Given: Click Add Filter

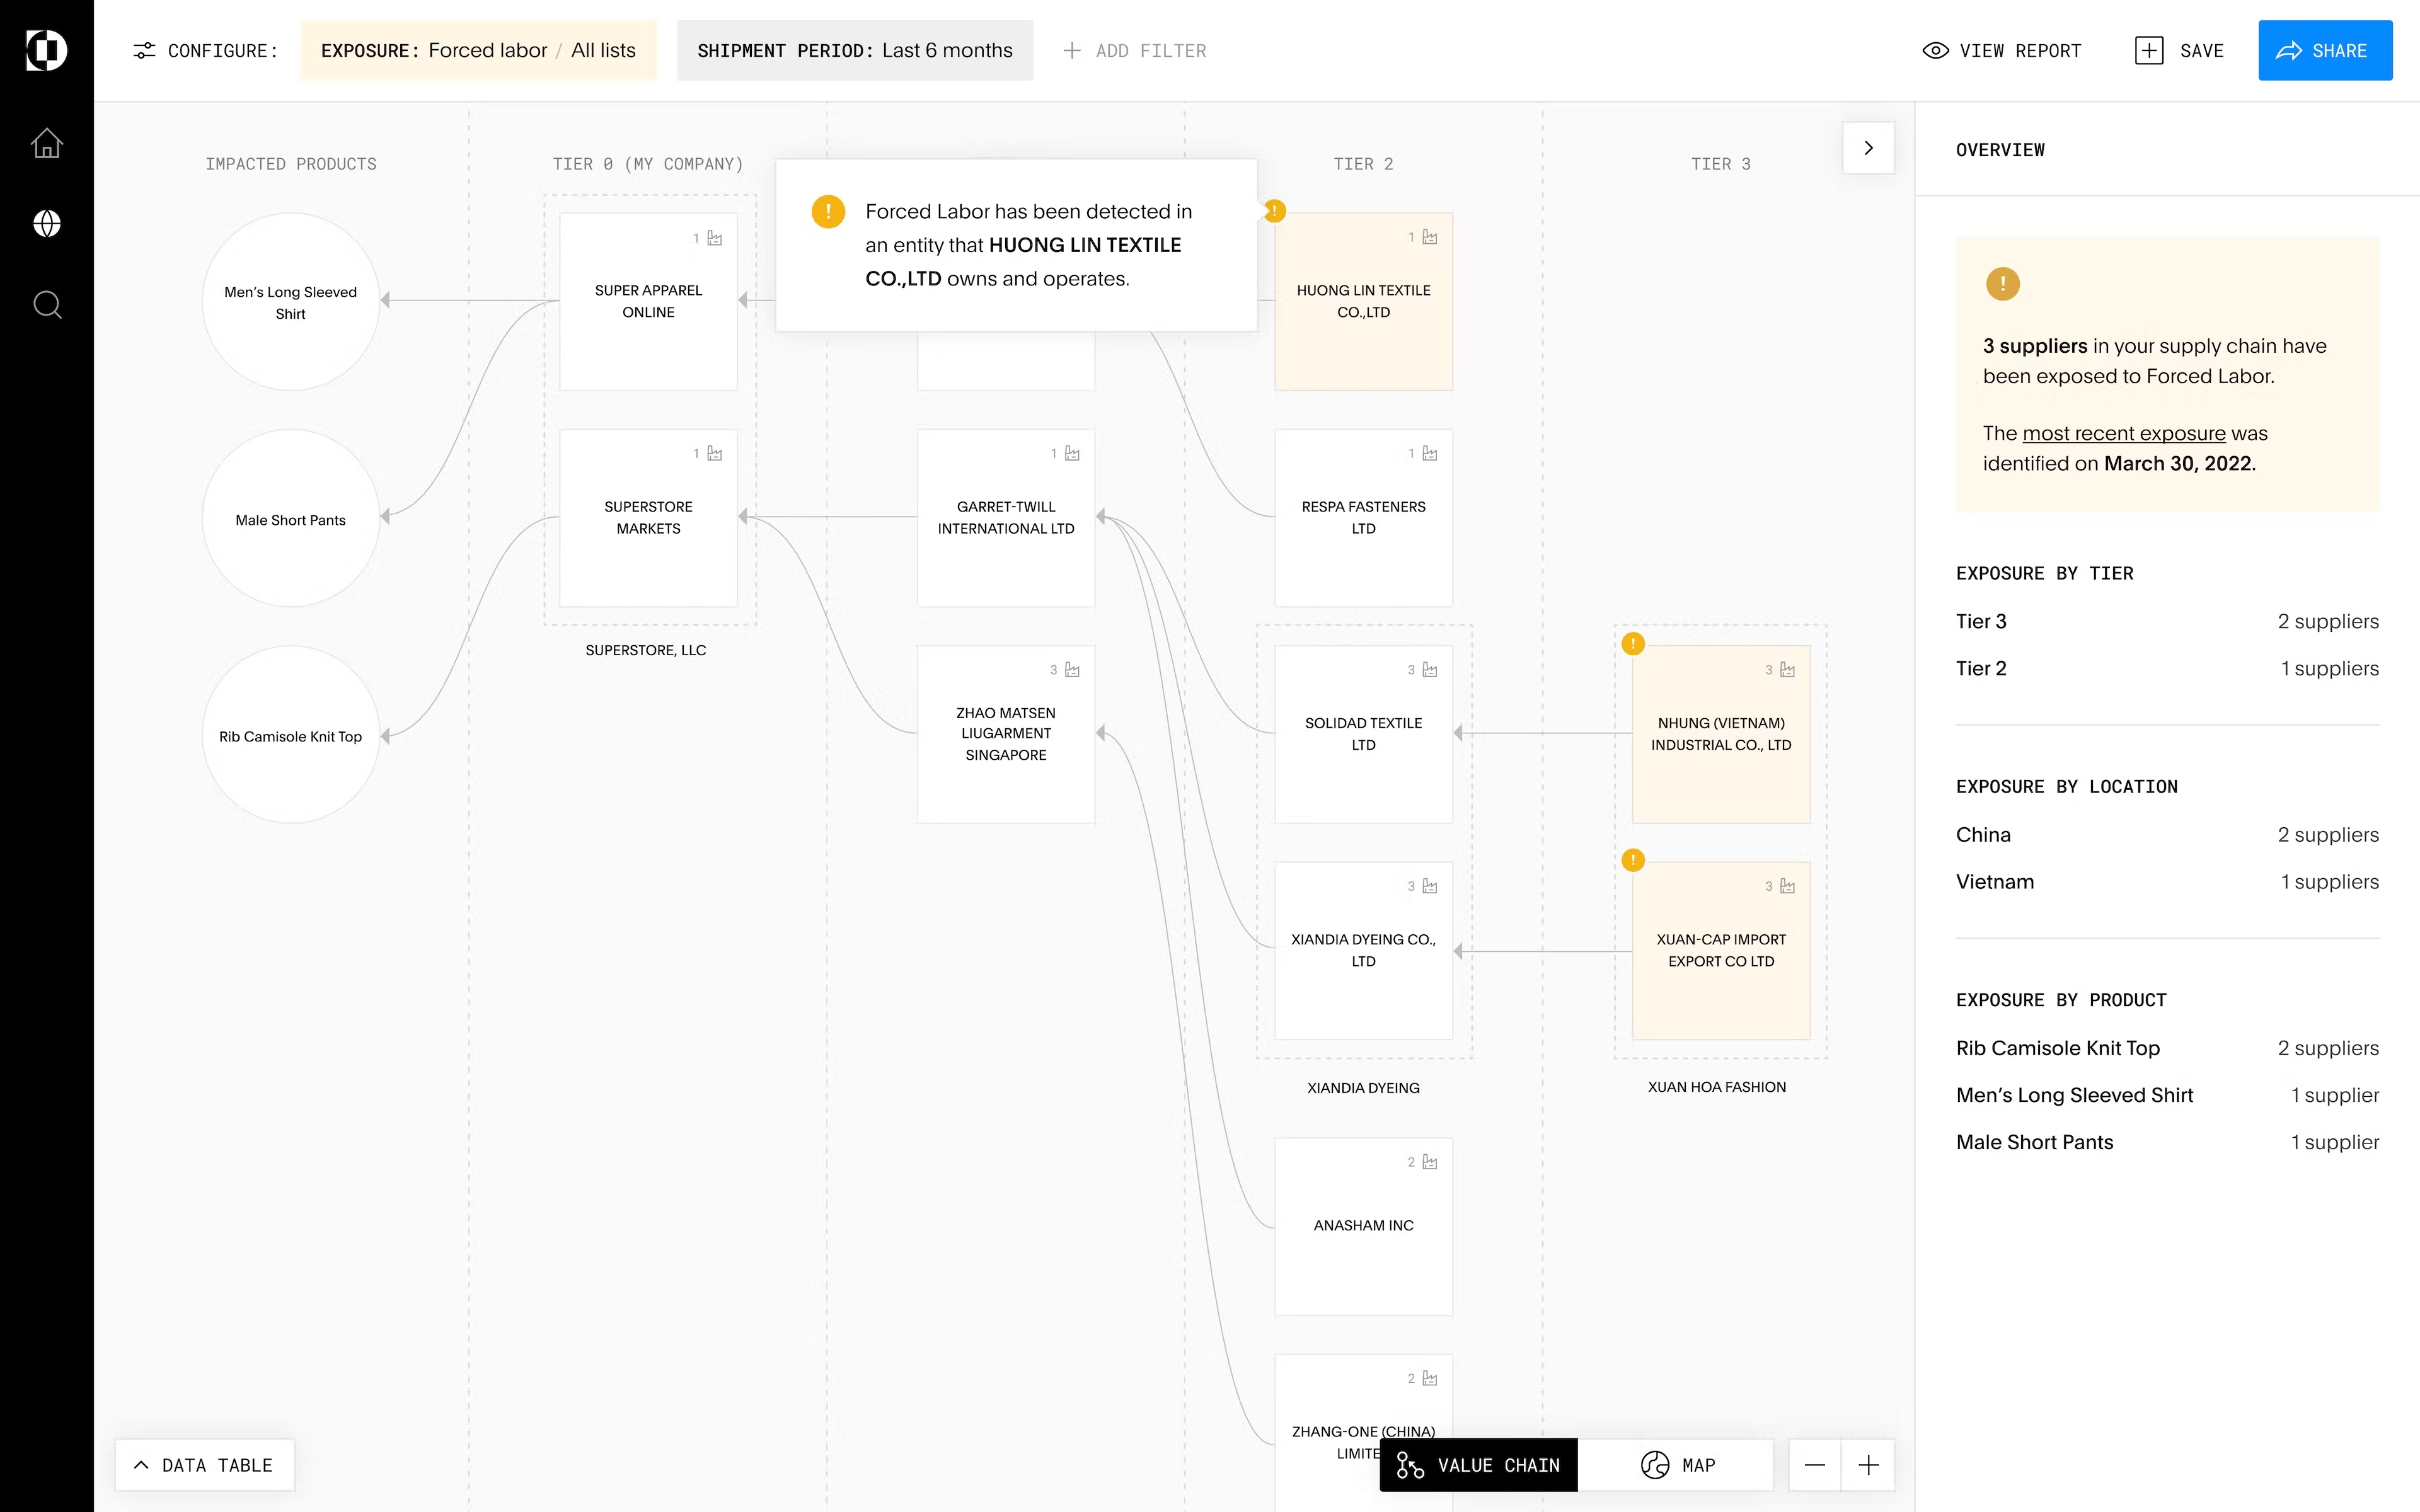Looking at the screenshot, I should click(x=1134, y=51).
